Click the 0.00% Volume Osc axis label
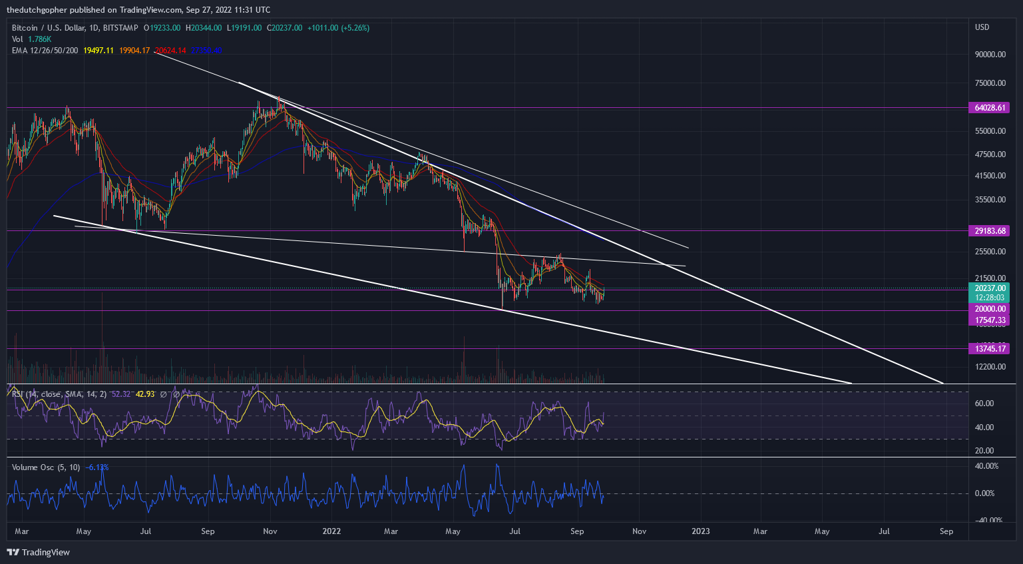The height and width of the screenshot is (564, 1023). [x=984, y=493]
